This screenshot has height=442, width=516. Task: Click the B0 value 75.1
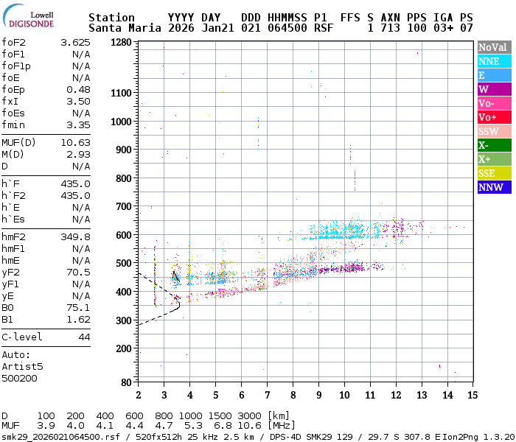[78, 308]
